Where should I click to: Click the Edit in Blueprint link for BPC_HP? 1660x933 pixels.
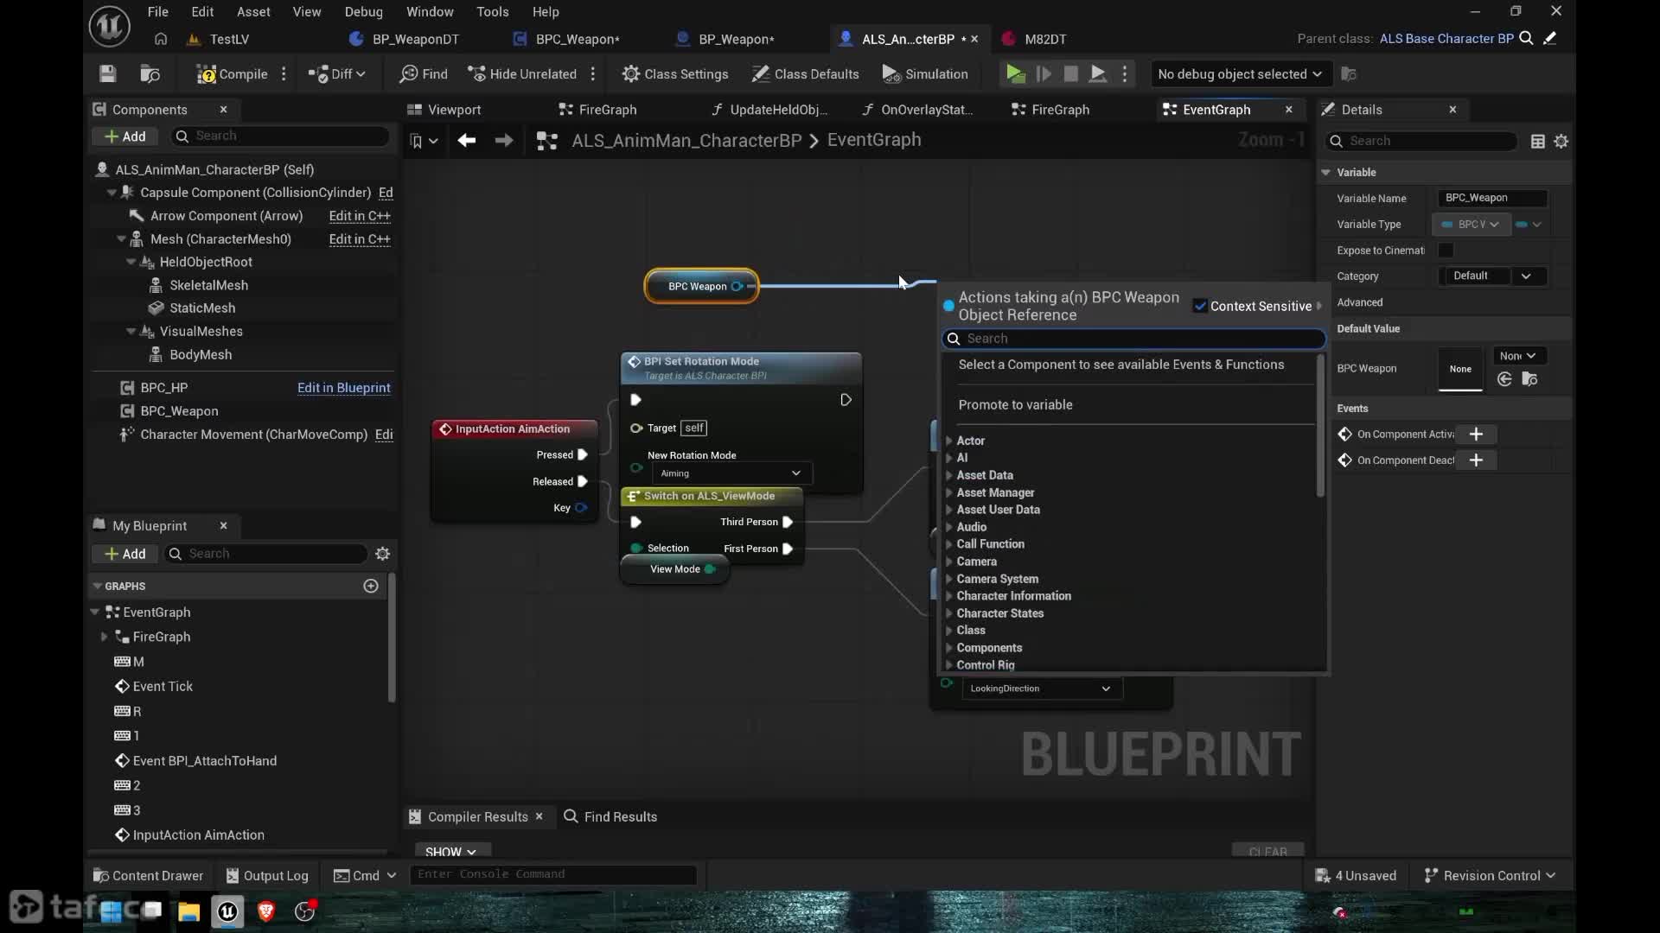coord(344,388)
